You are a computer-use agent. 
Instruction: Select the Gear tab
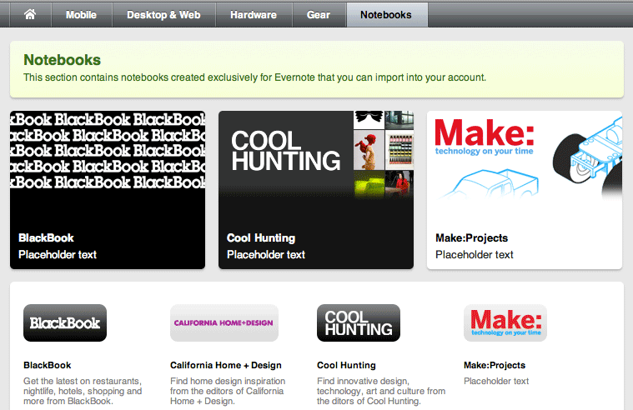click(319, 15)
